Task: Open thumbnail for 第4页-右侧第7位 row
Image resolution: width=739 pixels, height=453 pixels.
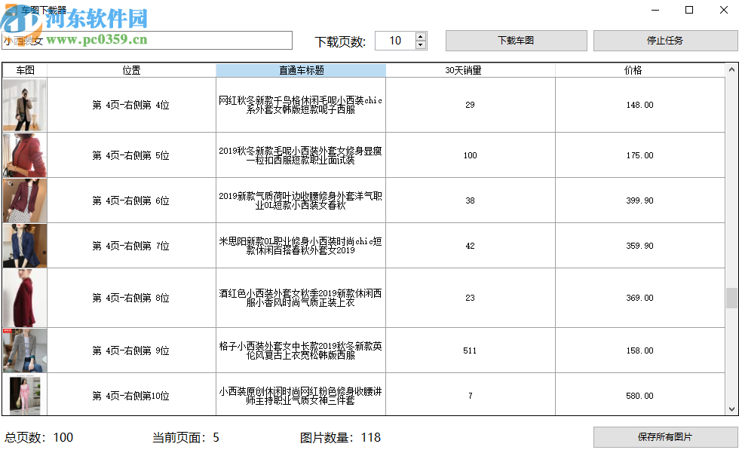Action: (x=25, y=246)
